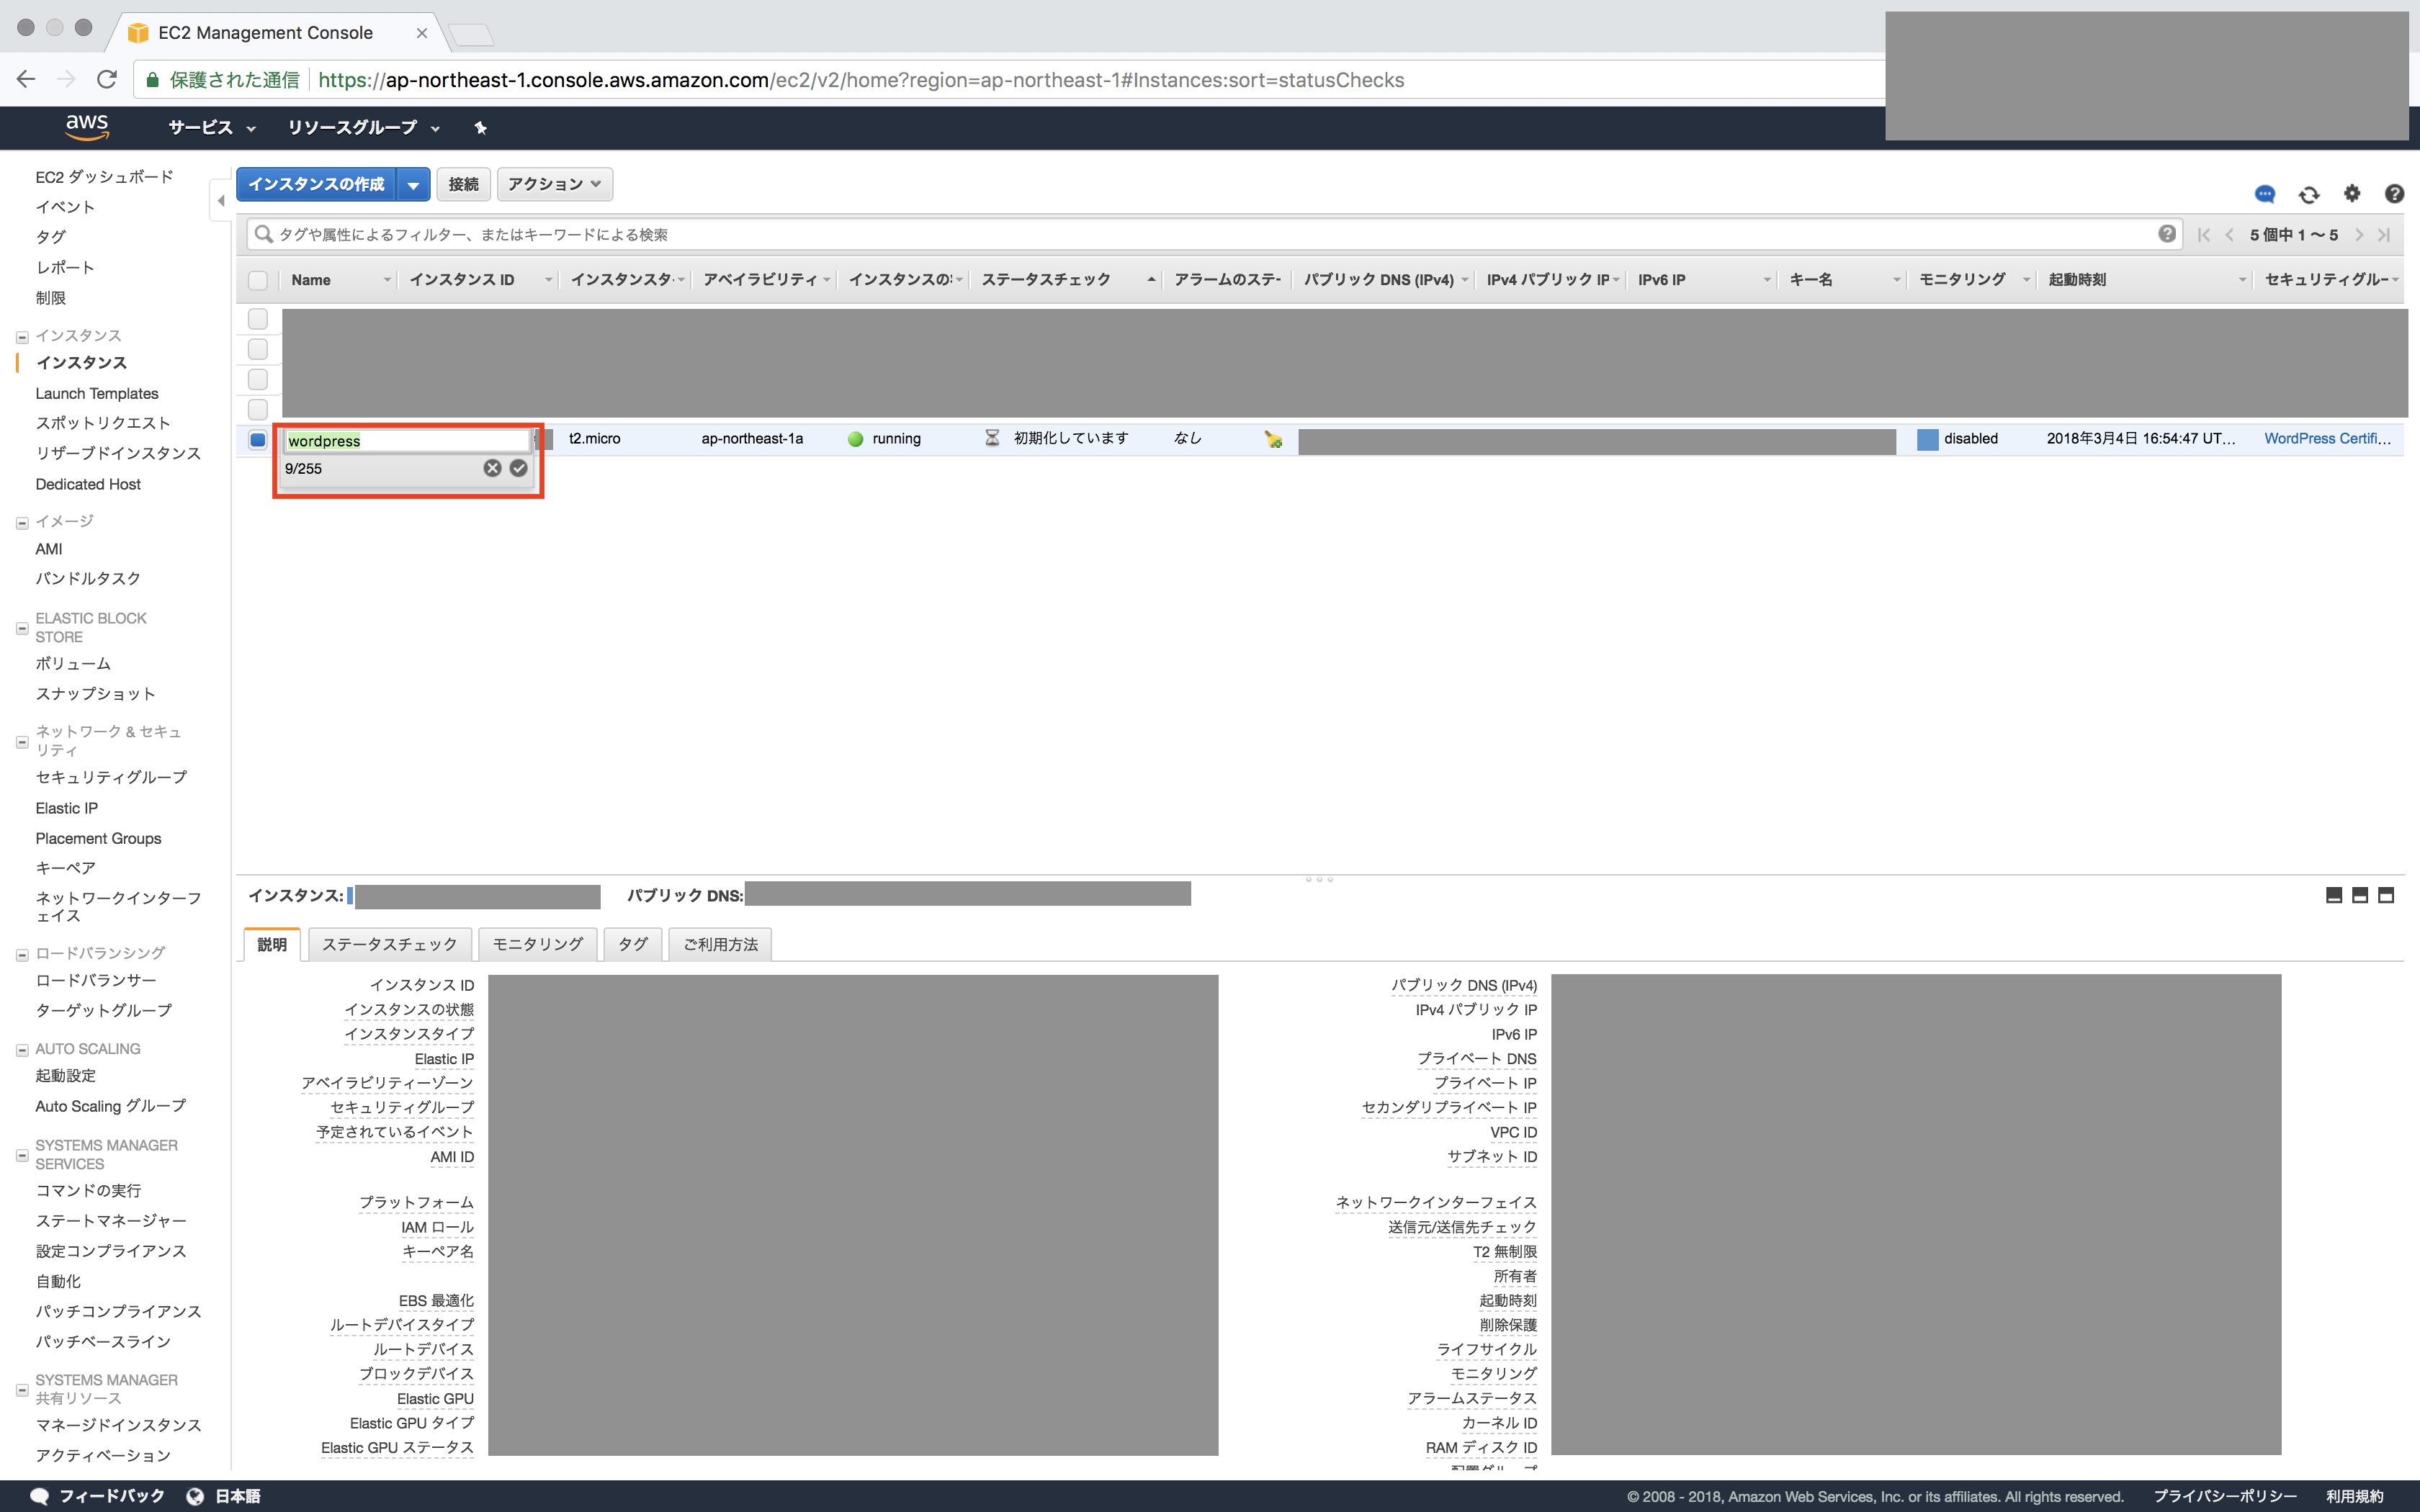Click the green running status indicator
Screen dimensions: 2420x1512
[x=855, y=439]
